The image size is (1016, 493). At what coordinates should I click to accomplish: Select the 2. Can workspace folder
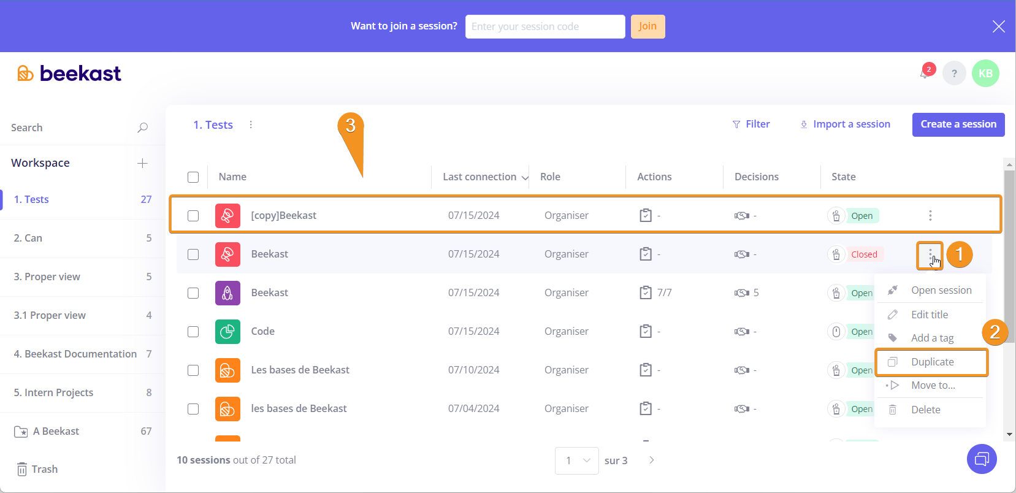point(82,238)
